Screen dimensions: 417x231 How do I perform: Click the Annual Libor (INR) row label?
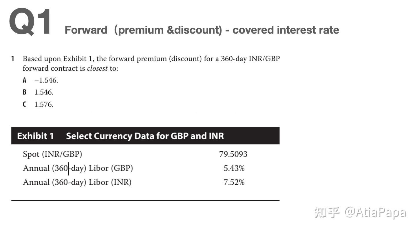77,182
